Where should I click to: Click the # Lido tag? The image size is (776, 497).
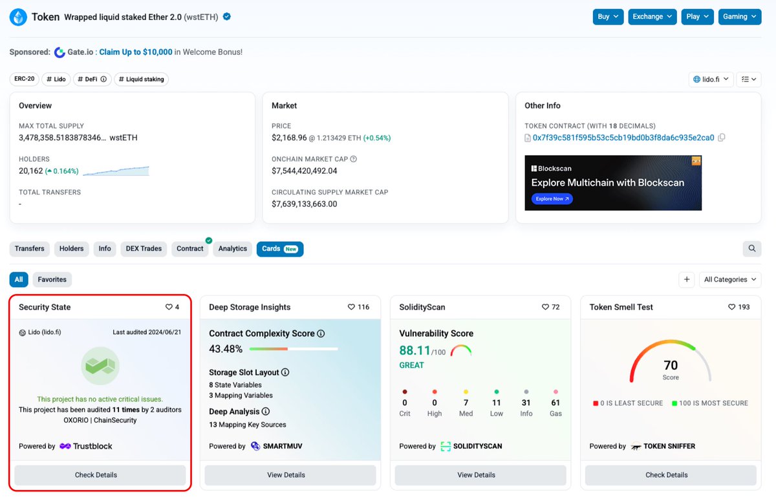pyautogui.click(x=56, y=79)
